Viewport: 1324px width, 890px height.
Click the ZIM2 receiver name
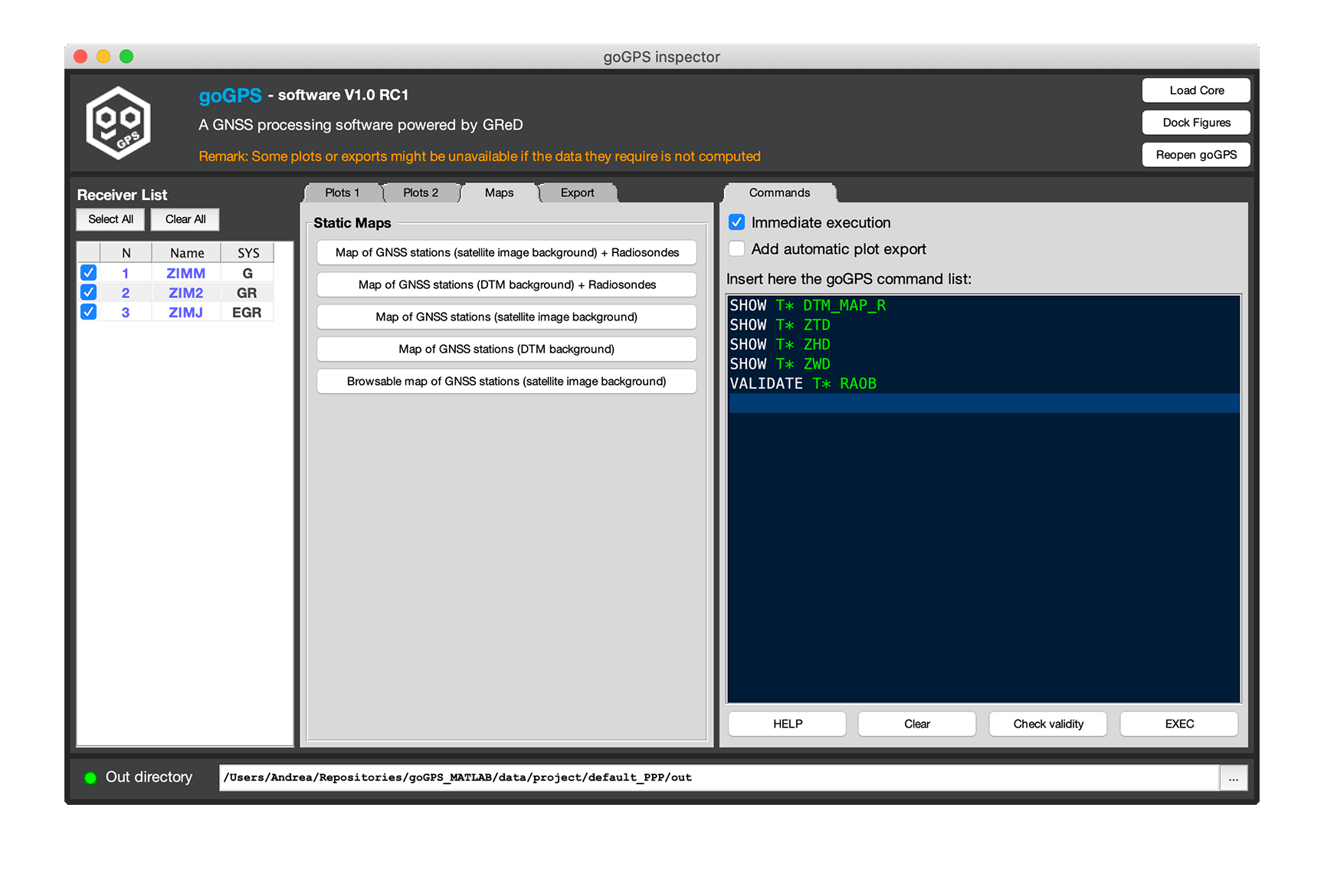pos(186,293)
